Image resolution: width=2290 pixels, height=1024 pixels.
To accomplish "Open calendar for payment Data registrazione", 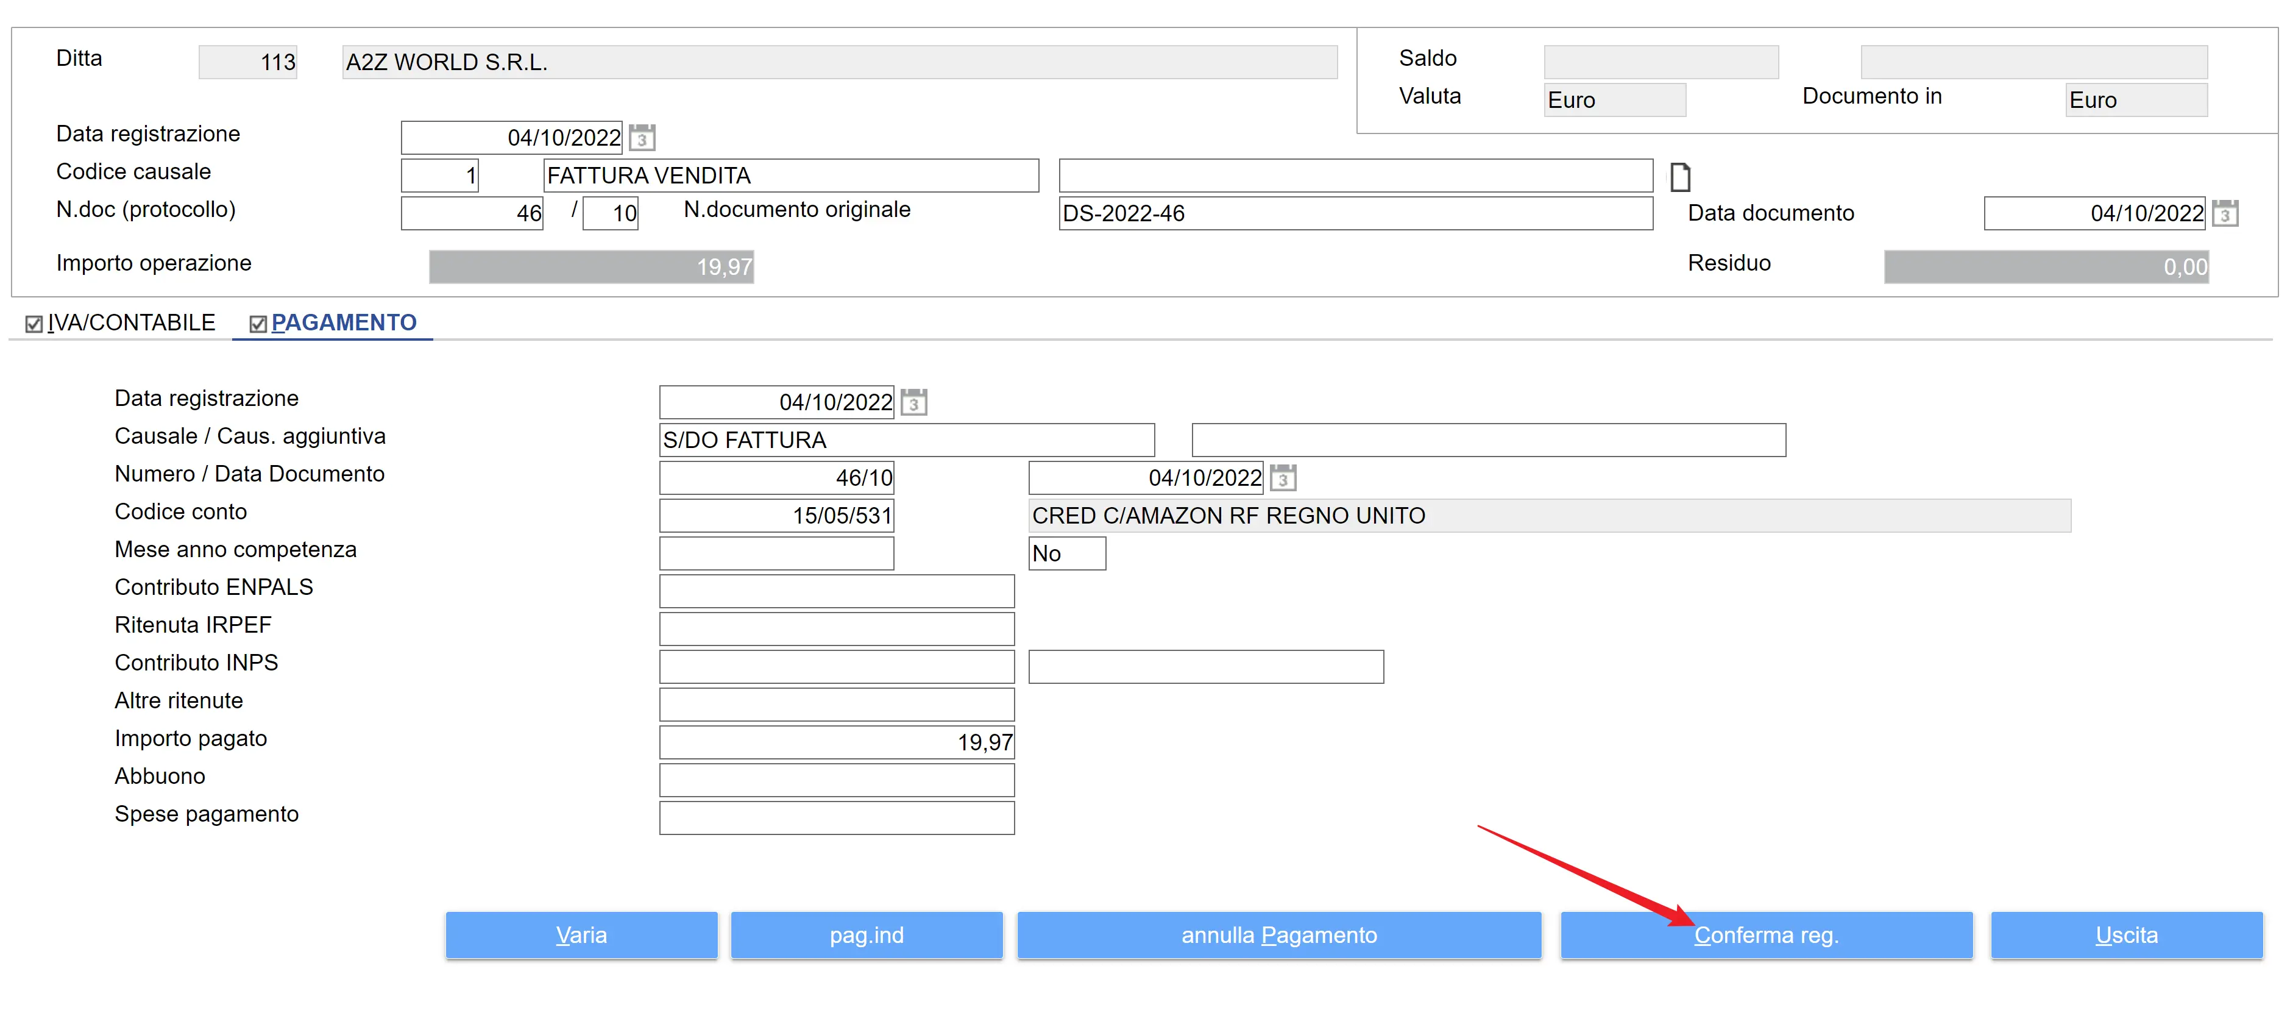I will (913, 403).
